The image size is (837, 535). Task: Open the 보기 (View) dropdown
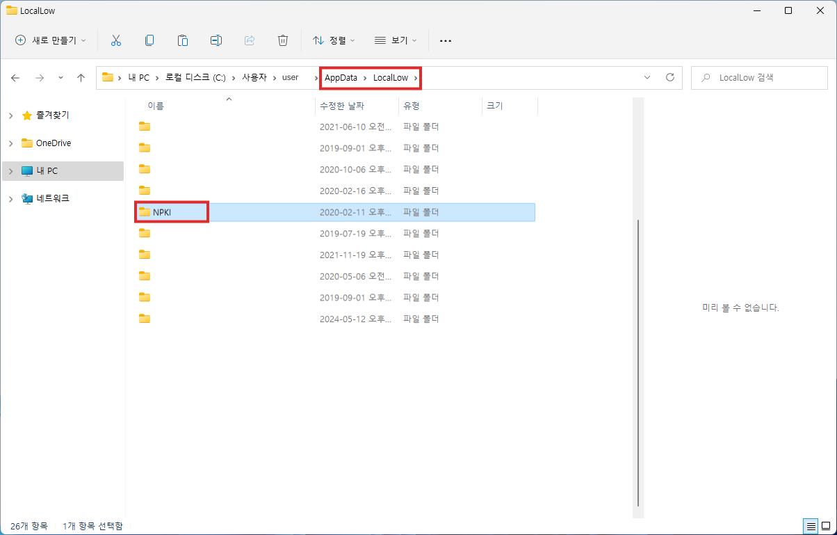pos(396,40)
